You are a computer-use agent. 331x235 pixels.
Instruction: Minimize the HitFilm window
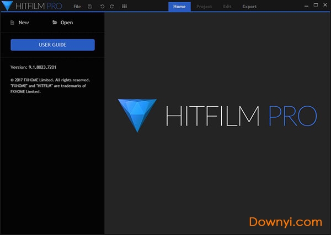[x=306, y=6]
